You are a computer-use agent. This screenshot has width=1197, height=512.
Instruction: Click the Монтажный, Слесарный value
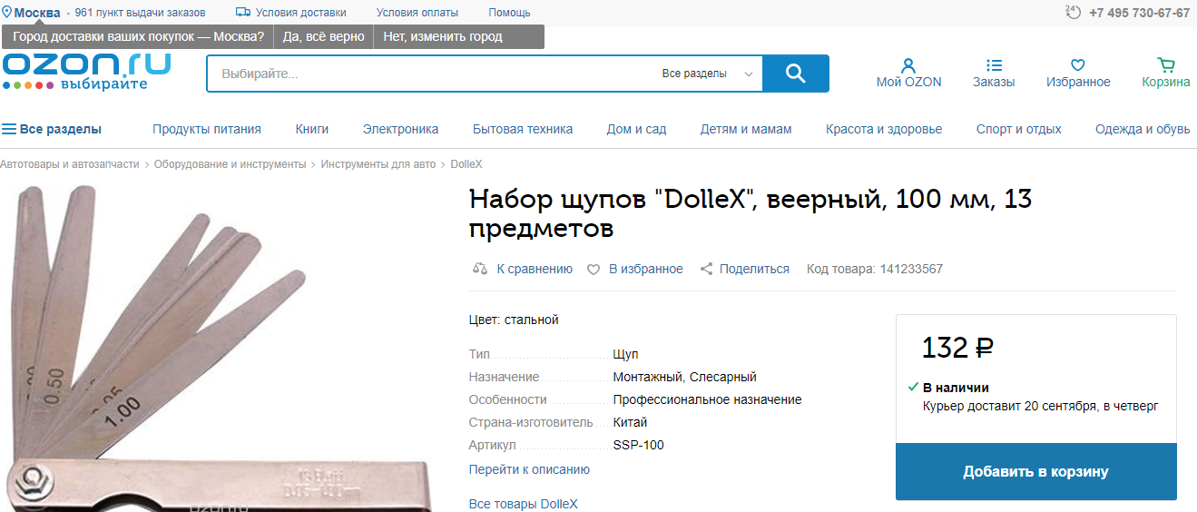click(684, 377)
